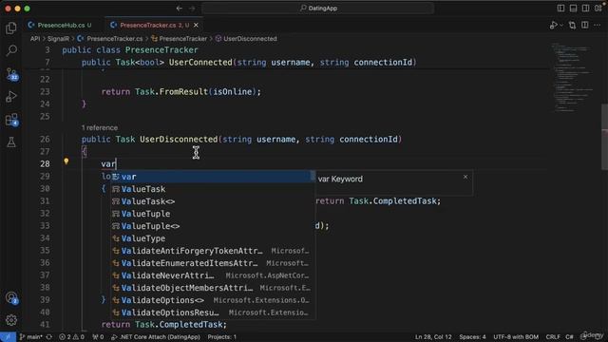The width and height of the screenshot is (608, 342).
Task: Open the Accounts menu in the activity bar
Action: 11,297
